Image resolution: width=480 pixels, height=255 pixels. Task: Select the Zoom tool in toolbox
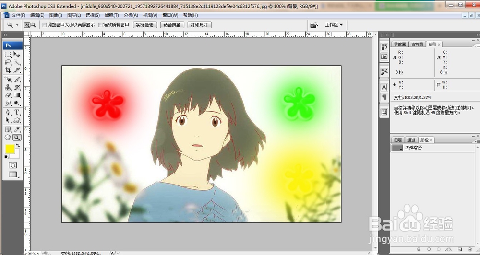click(x=17, y=137)
